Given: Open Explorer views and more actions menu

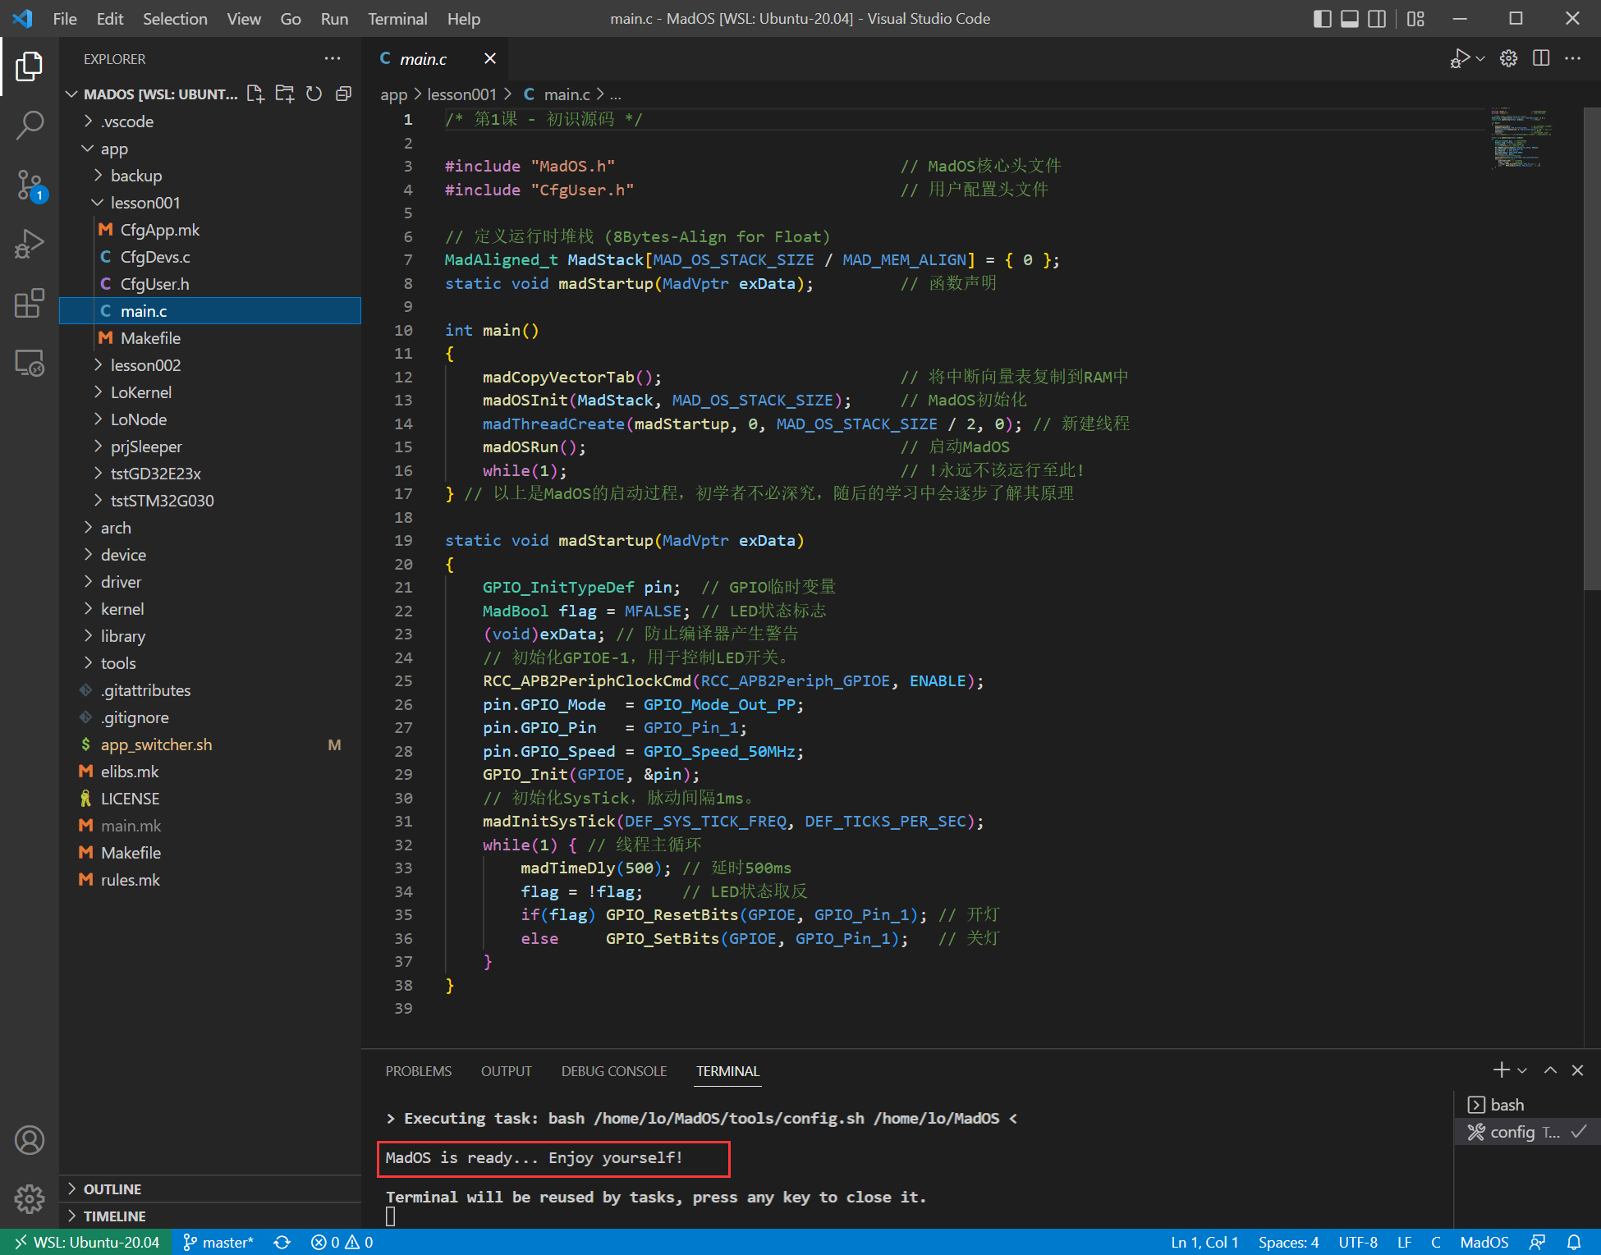Looking at the screenshot, I should [333, 58].
